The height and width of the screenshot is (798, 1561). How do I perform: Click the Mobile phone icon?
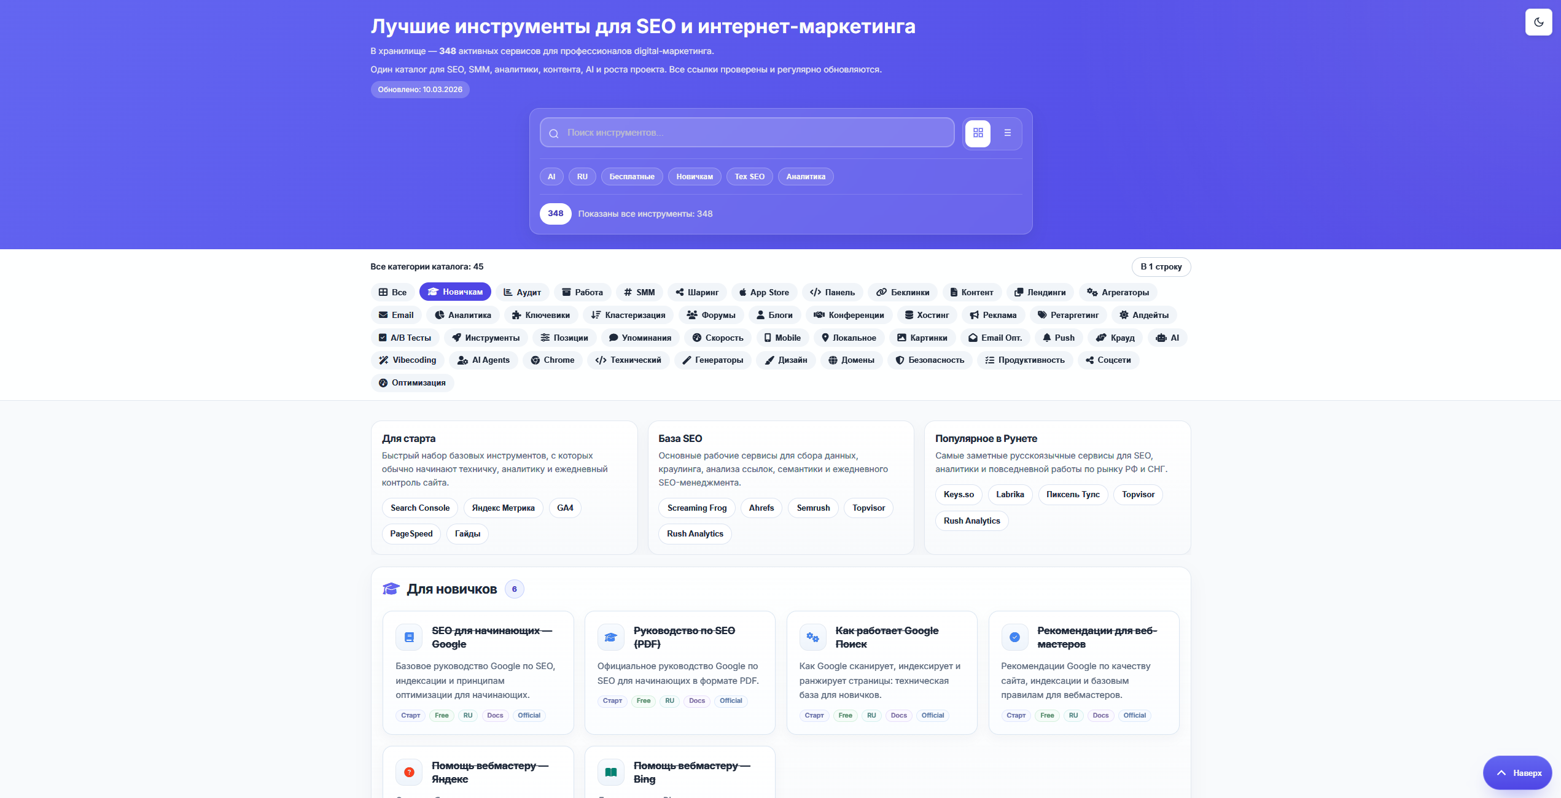[768, 338]
